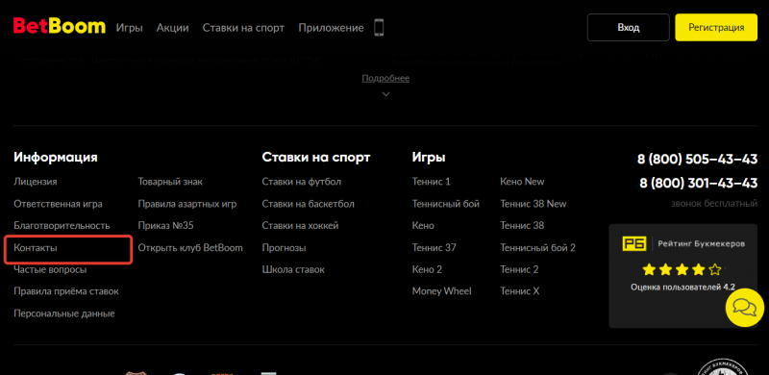Open the Теннис 37 game link
This screenshot has width=769, height=375.
point(434,248)
